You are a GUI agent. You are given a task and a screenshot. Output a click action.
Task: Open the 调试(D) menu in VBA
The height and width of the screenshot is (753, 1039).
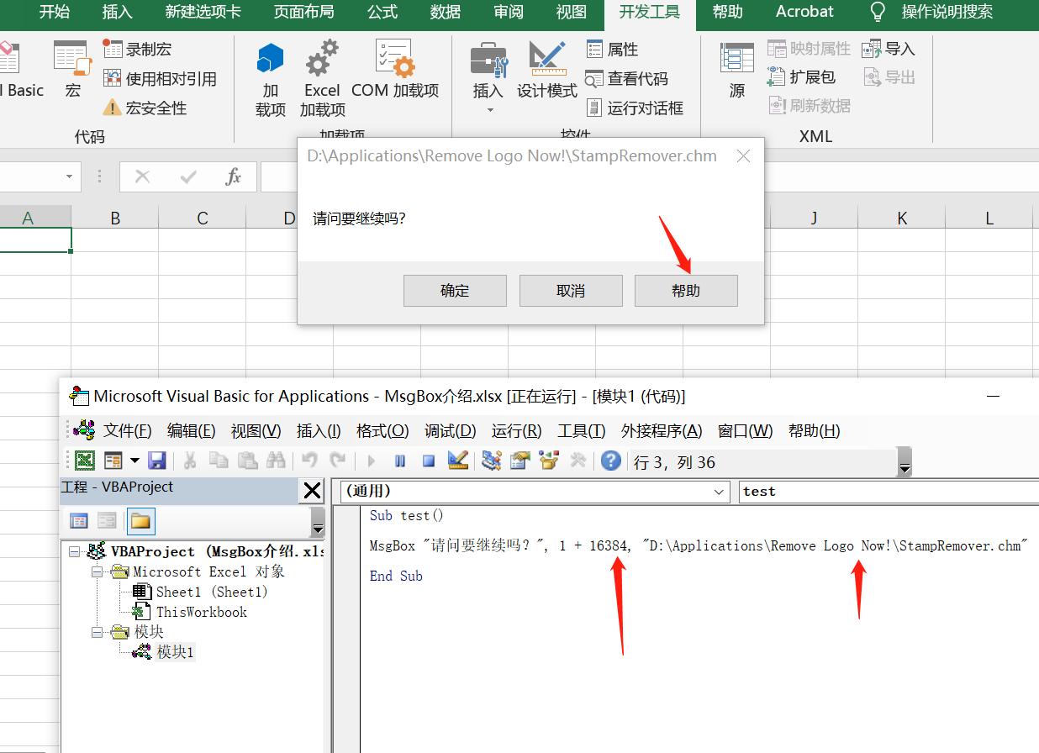pyautogui.click(x=451, y=430)
